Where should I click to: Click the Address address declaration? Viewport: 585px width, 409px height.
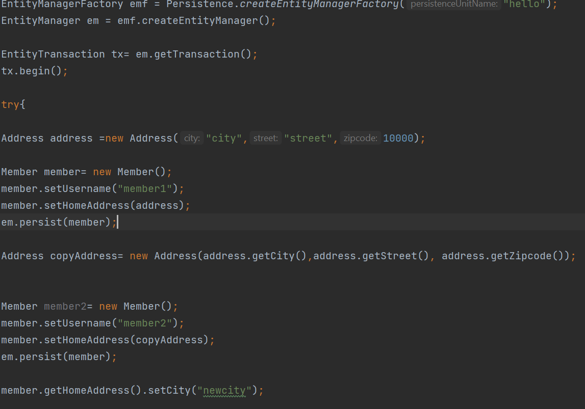46,139
